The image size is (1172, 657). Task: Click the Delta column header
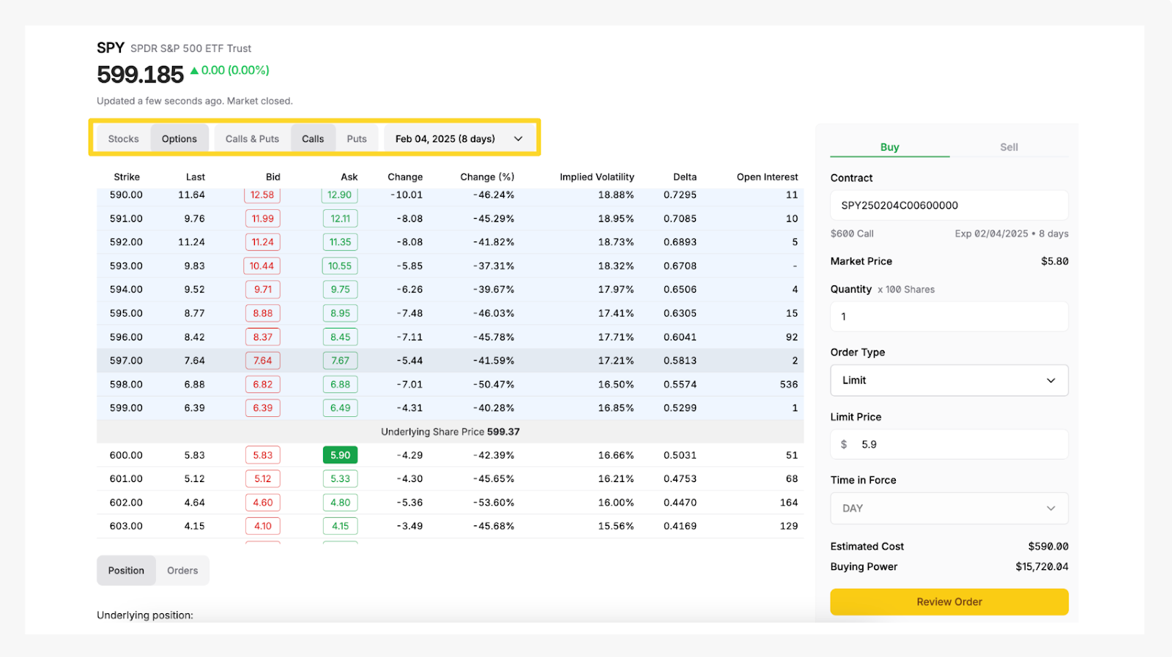pos(685,177)
